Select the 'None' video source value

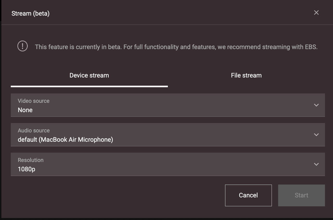pyautogui.click(x=25, y=110)
